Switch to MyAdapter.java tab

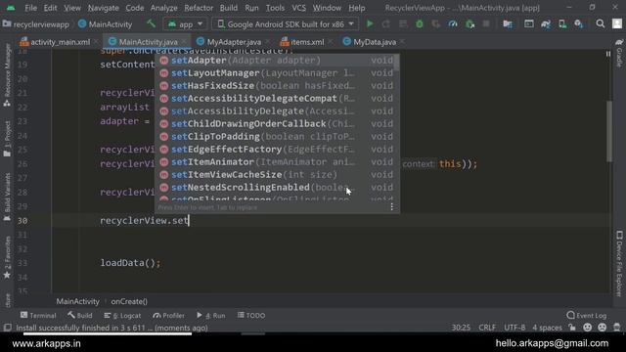point(234,42)
